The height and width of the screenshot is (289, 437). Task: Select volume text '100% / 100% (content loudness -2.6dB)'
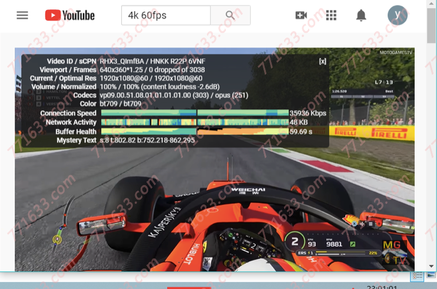coord(160,87)
